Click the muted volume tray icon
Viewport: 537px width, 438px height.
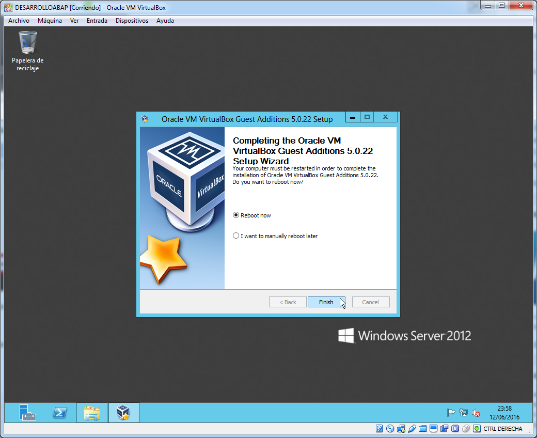pyautogui.click(x=476, y=413)
